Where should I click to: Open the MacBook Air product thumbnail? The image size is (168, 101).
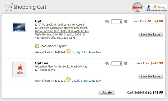[19, 27]
